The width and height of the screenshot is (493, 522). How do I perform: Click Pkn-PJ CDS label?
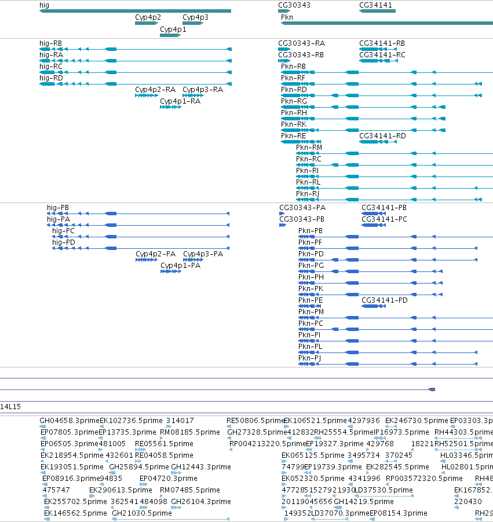(310, 358)
